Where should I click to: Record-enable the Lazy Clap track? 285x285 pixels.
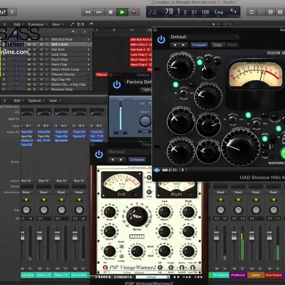pos(41,54)
